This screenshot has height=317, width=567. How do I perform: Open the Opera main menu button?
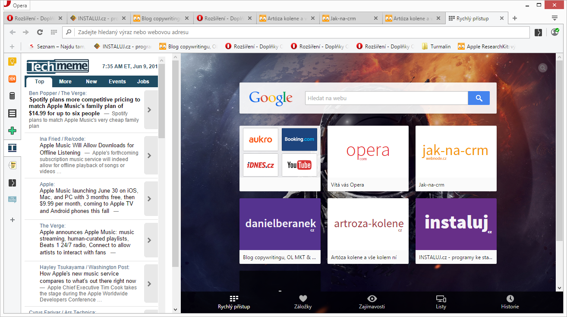click(x=16, y=6)
